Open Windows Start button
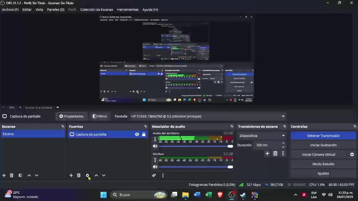Image resolution: width=358 pixels, height=201 pixels. (x=103, y=195)
